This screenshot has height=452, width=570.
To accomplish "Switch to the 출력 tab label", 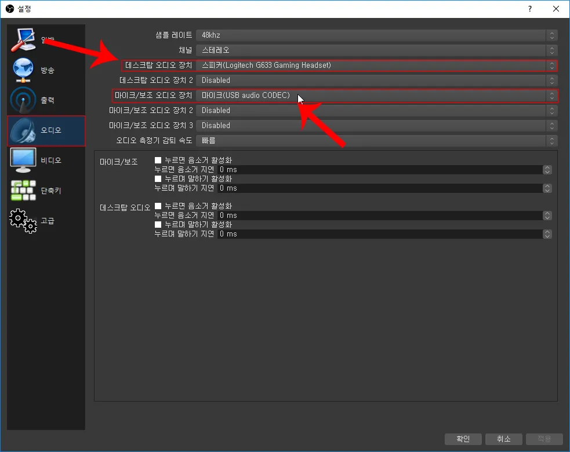I will [48, 100].
